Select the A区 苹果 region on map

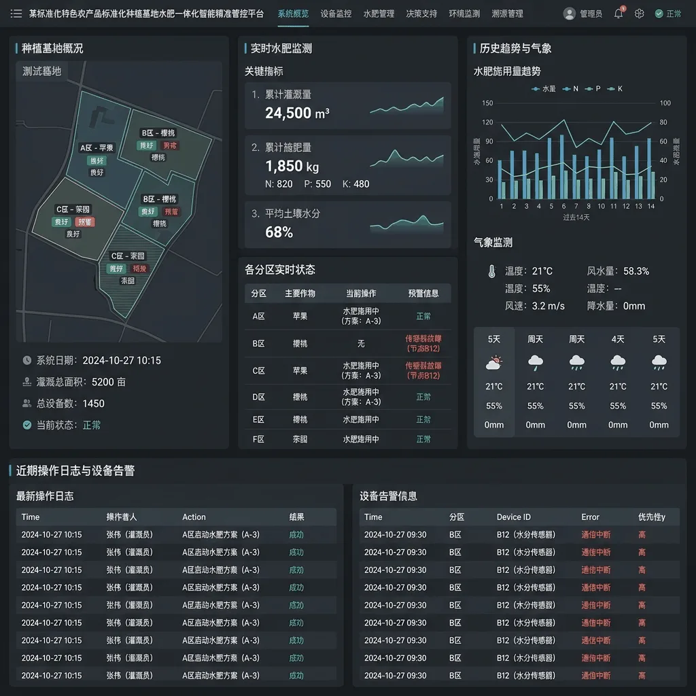(x=97, y=147)
